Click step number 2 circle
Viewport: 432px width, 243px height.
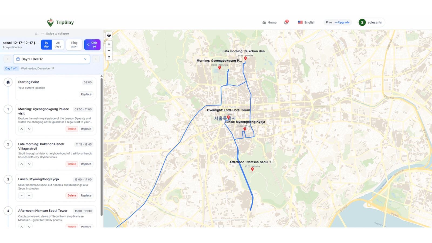(8, 144)
